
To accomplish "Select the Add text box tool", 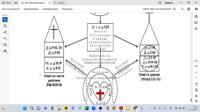I will point(5,44).
